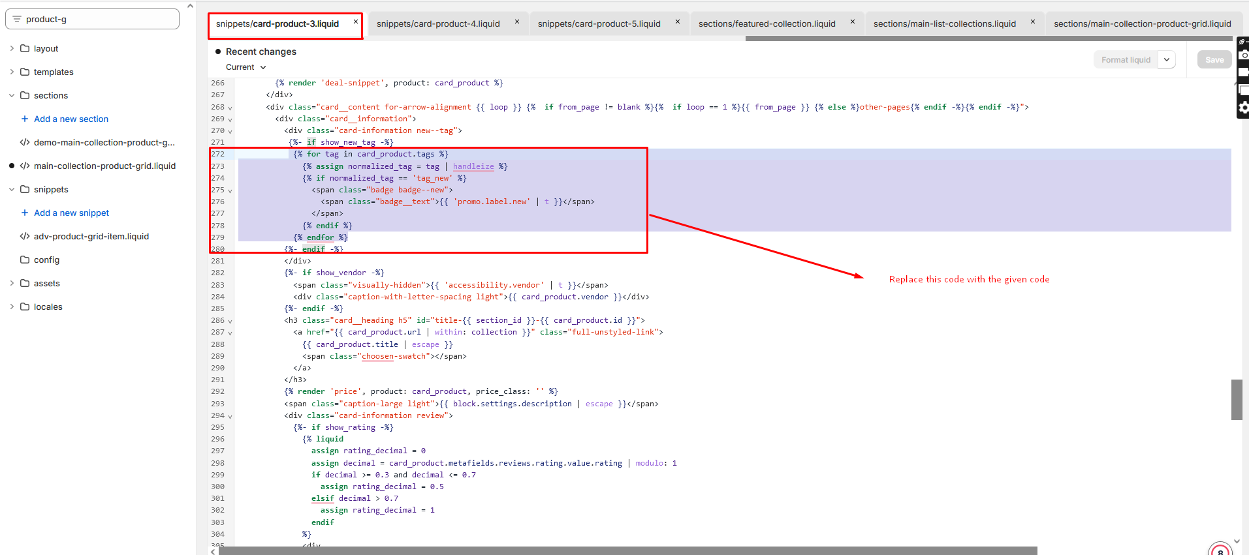Image resolution: width=1249 pixels, height=555 pixels.
Task: Click Add a new snippet link
Action: 72,213
